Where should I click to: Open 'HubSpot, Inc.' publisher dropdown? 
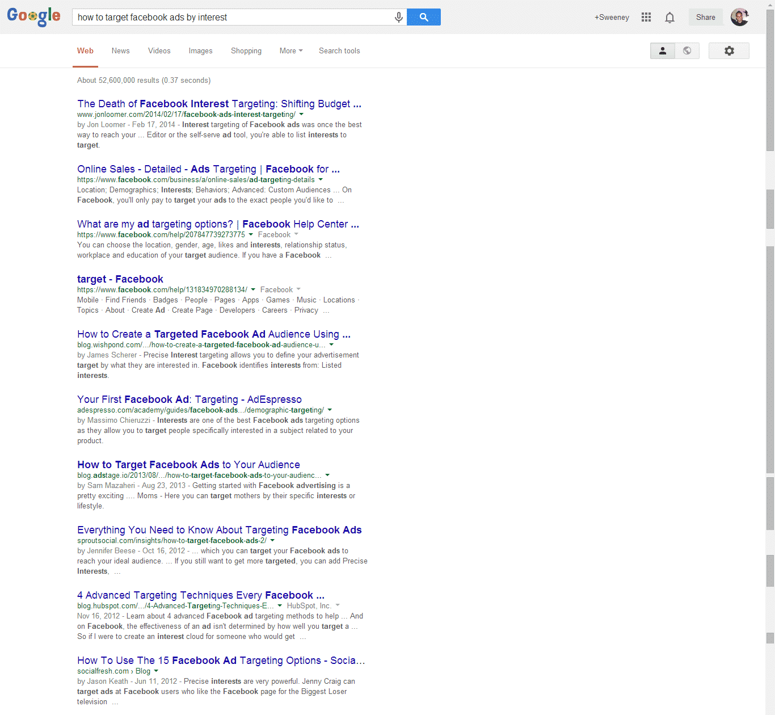click(x=313, y=605)
